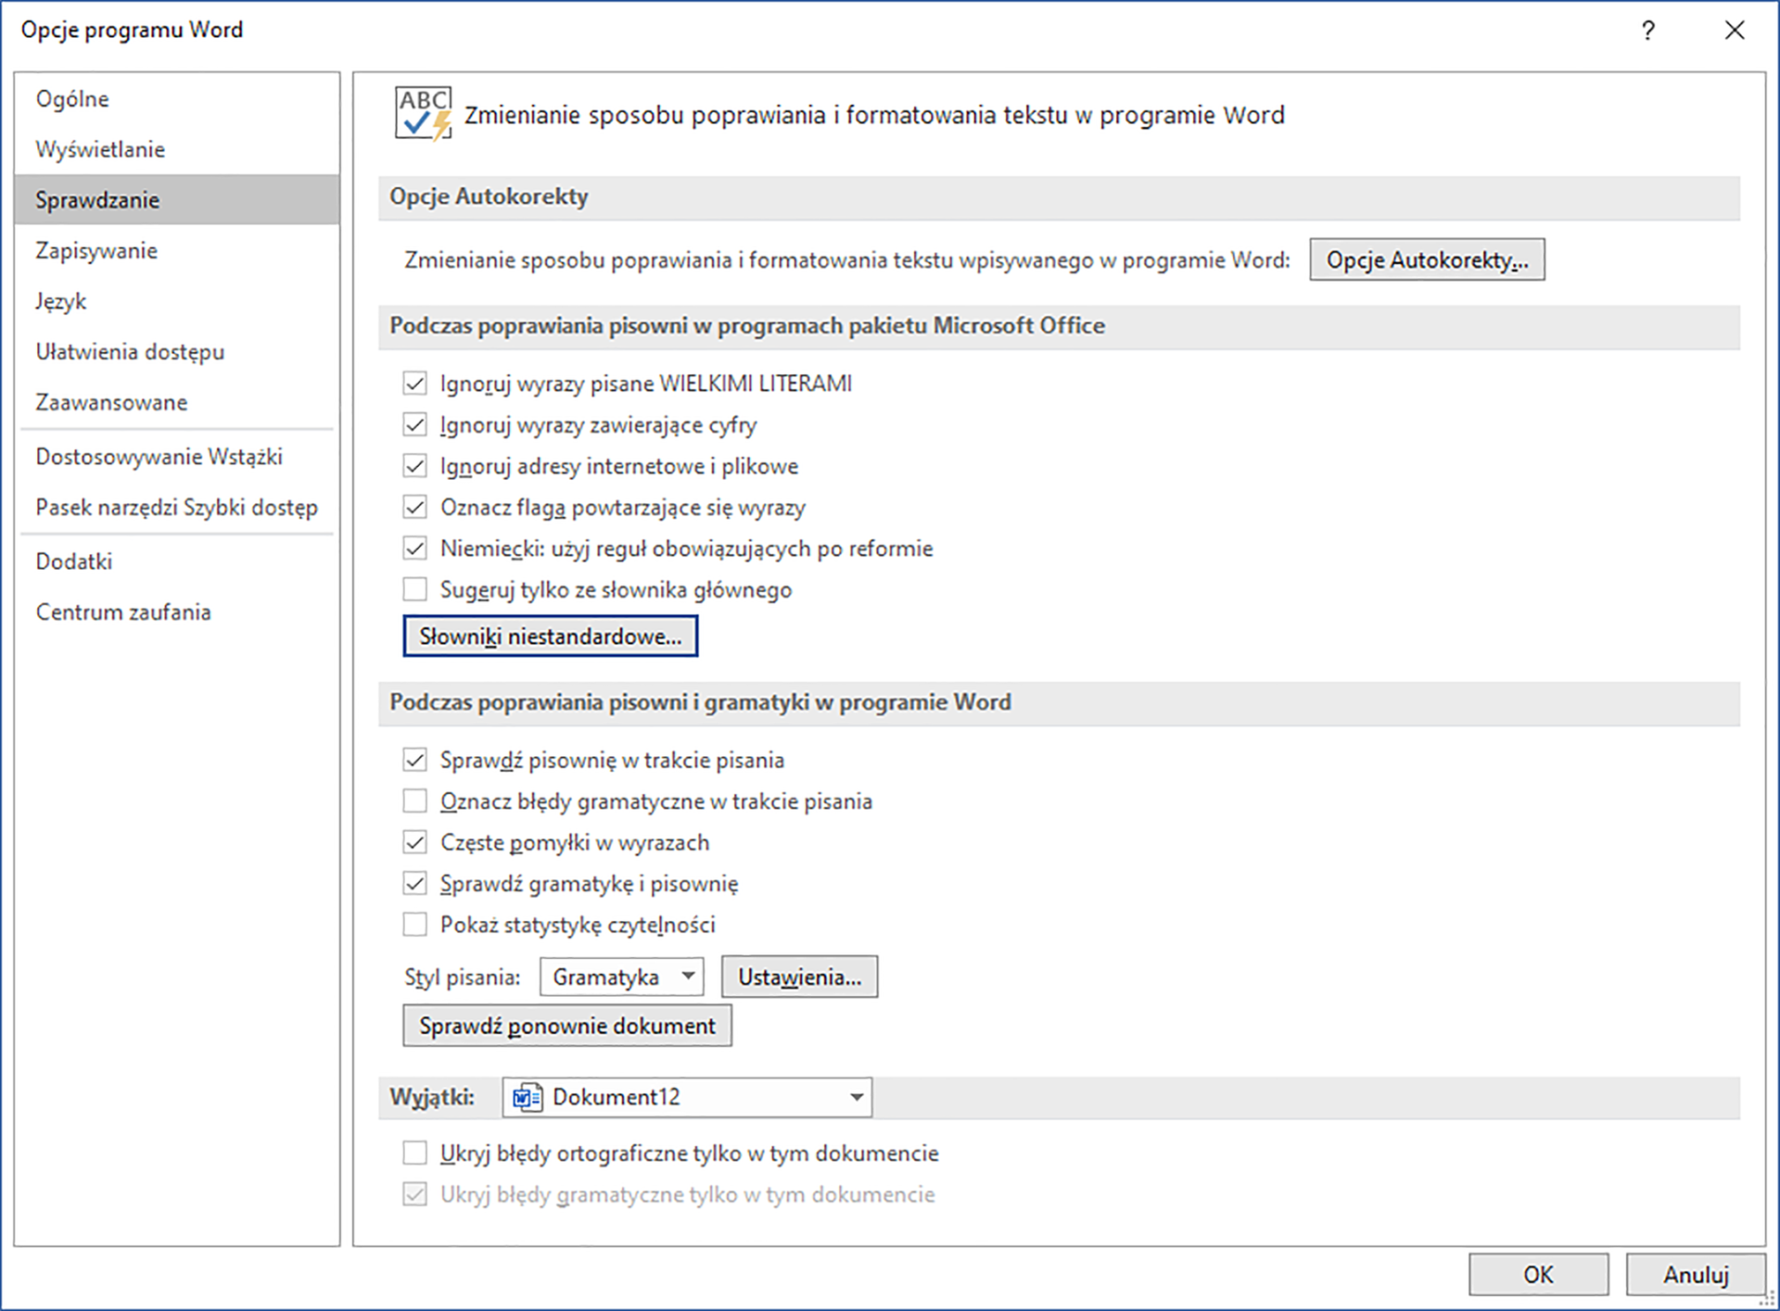Image resolution: width=1780 pixels, height=1311 pixels.
Task: Enable Oznacz błędy gramatyczne w trakcie pisania
Action: 414,801
